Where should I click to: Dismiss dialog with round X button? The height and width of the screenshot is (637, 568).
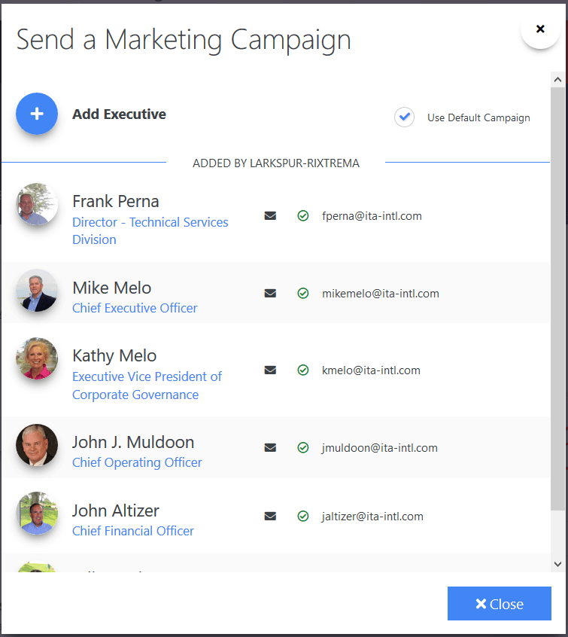coord(539,29)
